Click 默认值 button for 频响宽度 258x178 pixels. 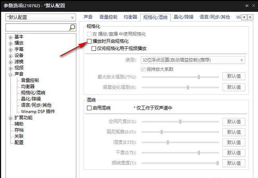(234, 163)
